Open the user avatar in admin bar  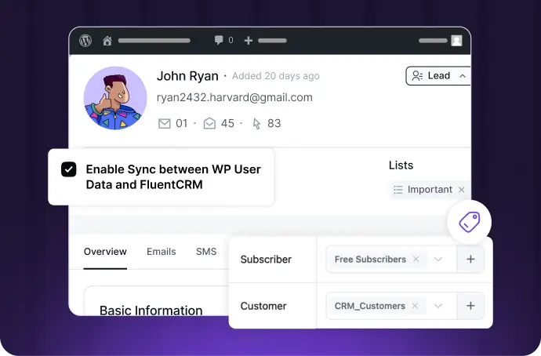tap(456, 41)
